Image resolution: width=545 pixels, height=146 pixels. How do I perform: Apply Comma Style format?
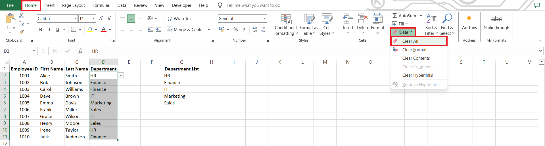(244, 29)
